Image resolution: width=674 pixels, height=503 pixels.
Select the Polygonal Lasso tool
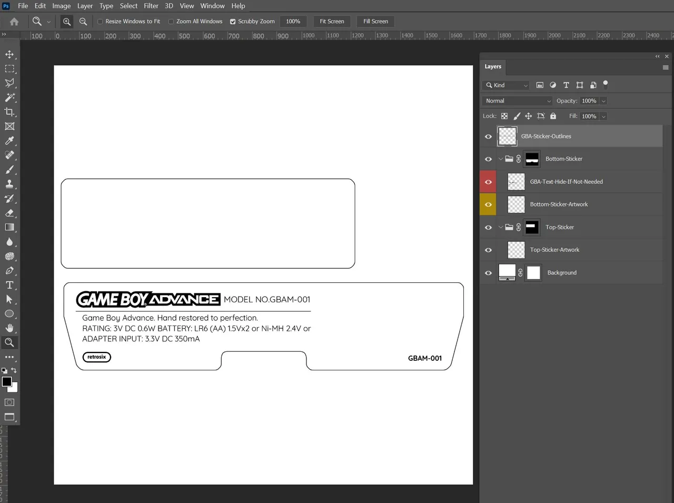point(9,83)
